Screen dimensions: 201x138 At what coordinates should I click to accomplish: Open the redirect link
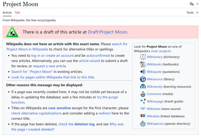click(x=105, y=113)
